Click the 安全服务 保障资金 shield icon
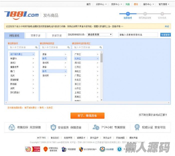The width and height of the screenshot is (175, 156). click(x=53, y=127)
